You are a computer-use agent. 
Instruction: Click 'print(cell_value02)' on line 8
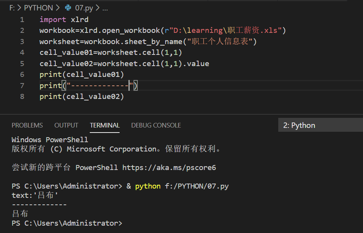pos(82,96)
